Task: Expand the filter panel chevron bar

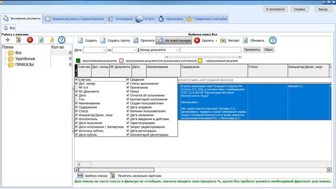Action: [203, 57]
